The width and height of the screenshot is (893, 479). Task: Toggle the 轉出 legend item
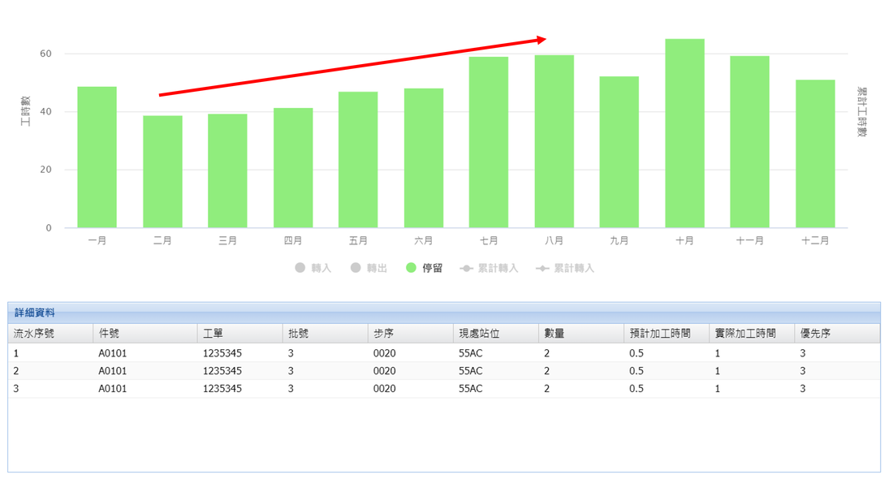[x=368, y=268]
